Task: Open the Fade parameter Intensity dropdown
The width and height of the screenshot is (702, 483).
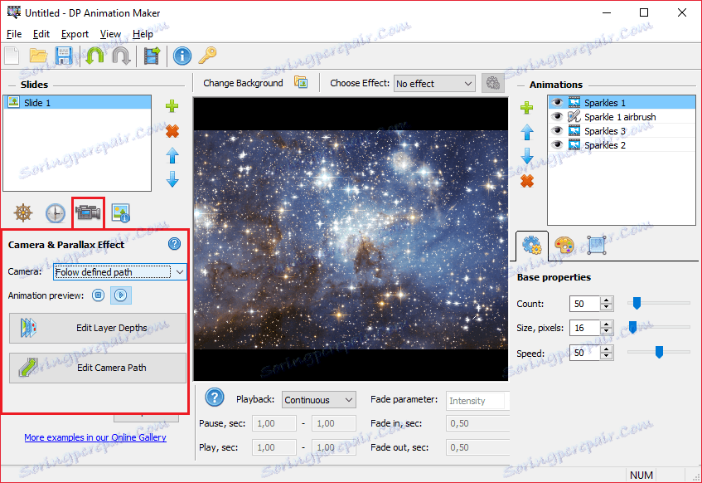Action: [477, 401]
